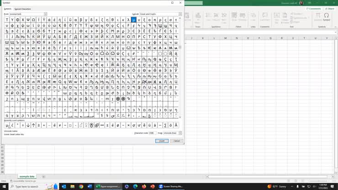This screenshot has height=190, width=338.
Task: Open the Word icon in the taskbar
Action: (90, 186)
